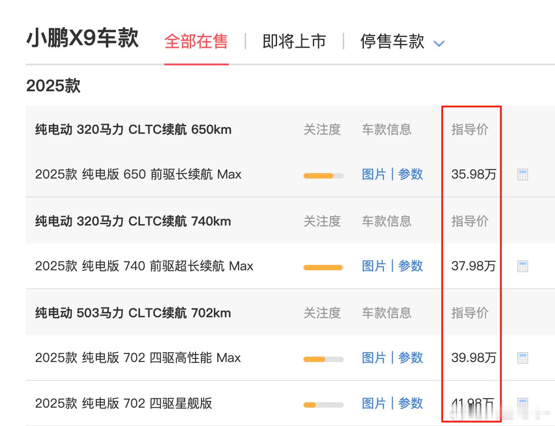This screenshot has width=555, height=426.
Task: Click attention bar for 702 四驱高性能 Max
Action: 323,359
